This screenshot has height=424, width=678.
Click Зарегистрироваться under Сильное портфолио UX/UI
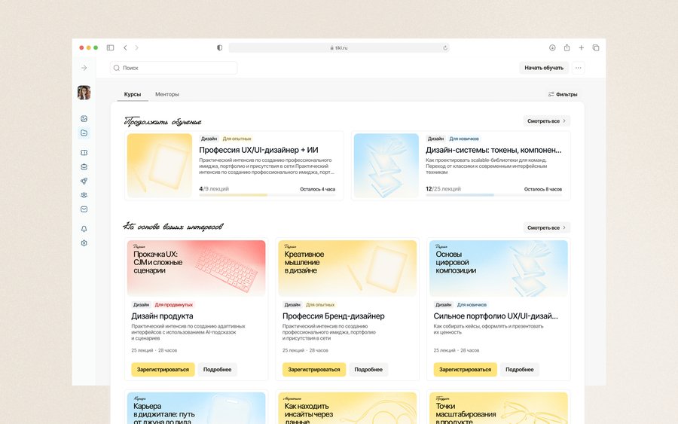[466, 370]
